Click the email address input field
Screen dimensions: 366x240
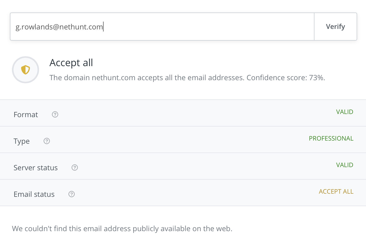[x=162, y=27]
